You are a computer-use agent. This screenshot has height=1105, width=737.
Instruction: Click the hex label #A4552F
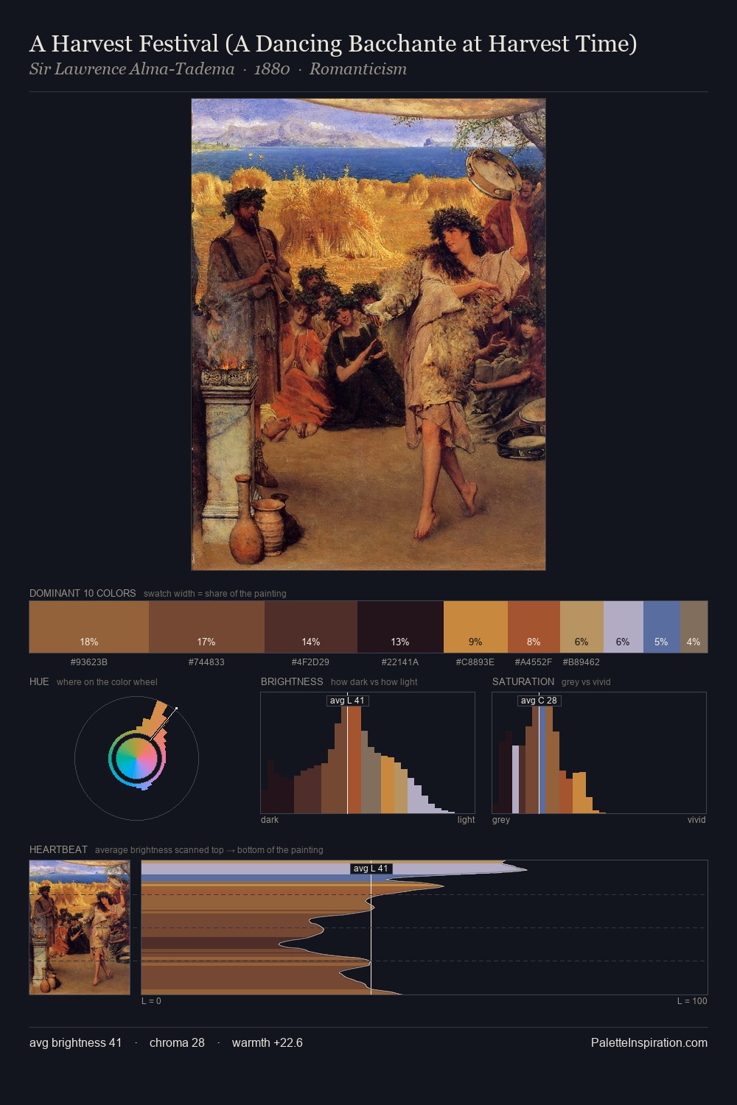click(534, 662)
